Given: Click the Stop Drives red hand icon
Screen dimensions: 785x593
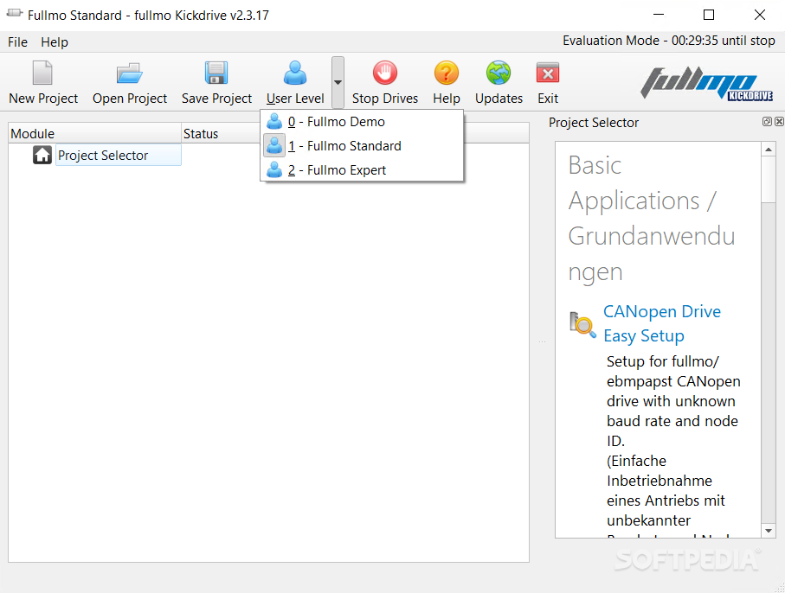Looking at the screenshot, I should (x=385, y=73).
